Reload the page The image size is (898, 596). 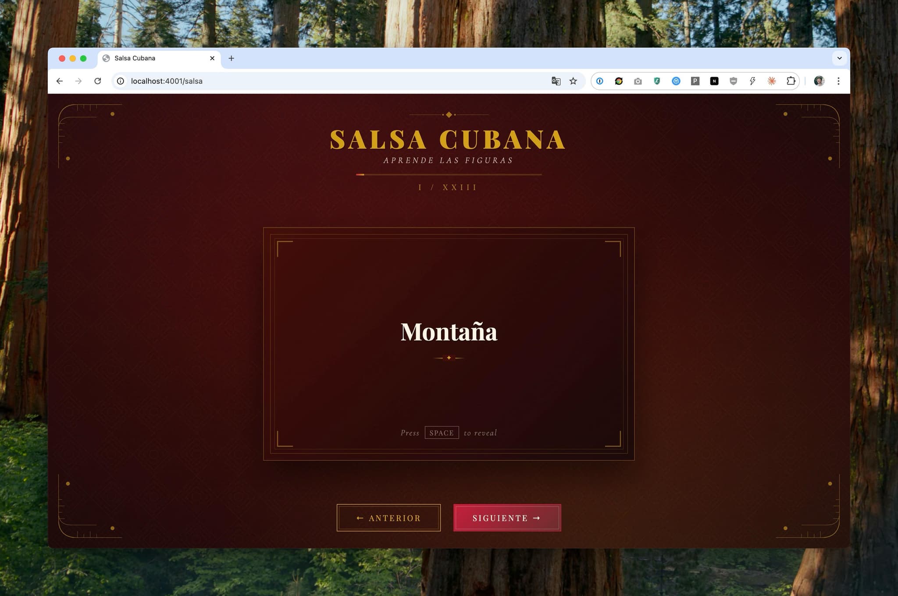(x=98, y=81)
